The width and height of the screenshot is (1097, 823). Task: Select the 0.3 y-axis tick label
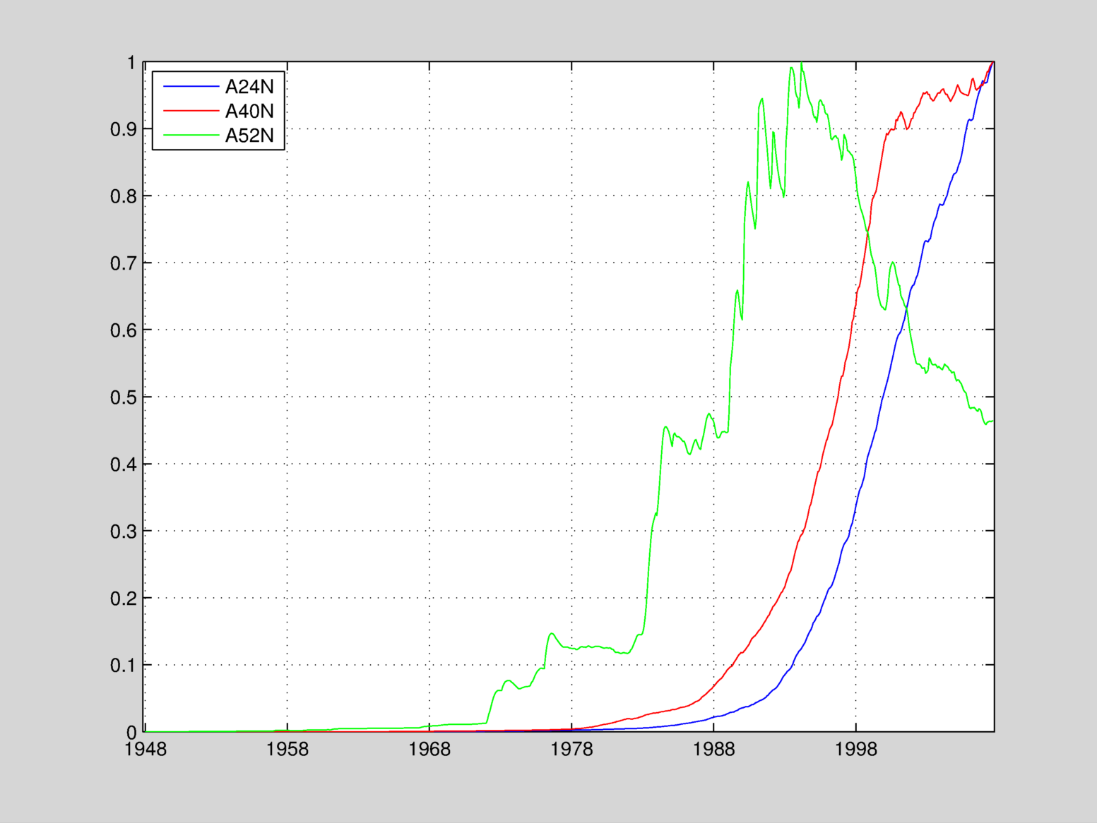click(x=123, y=531)
